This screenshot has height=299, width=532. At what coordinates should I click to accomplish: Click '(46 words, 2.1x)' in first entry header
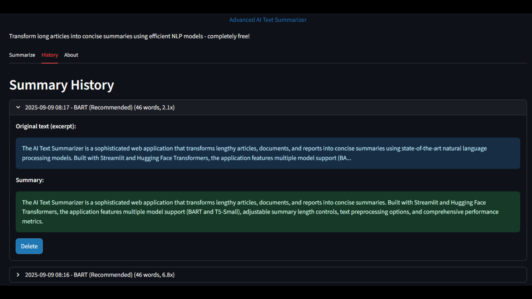tap(154, 107)
